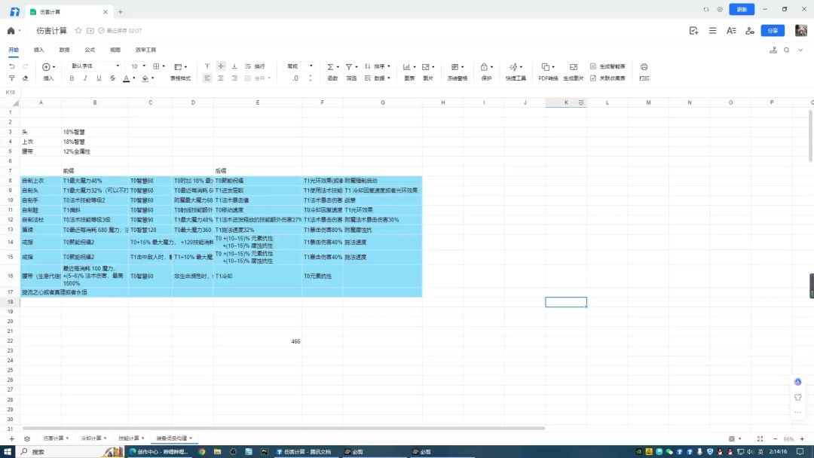
Task: Click the undo arrow icon
Action: pyautogui.click(x=11, y=67)
